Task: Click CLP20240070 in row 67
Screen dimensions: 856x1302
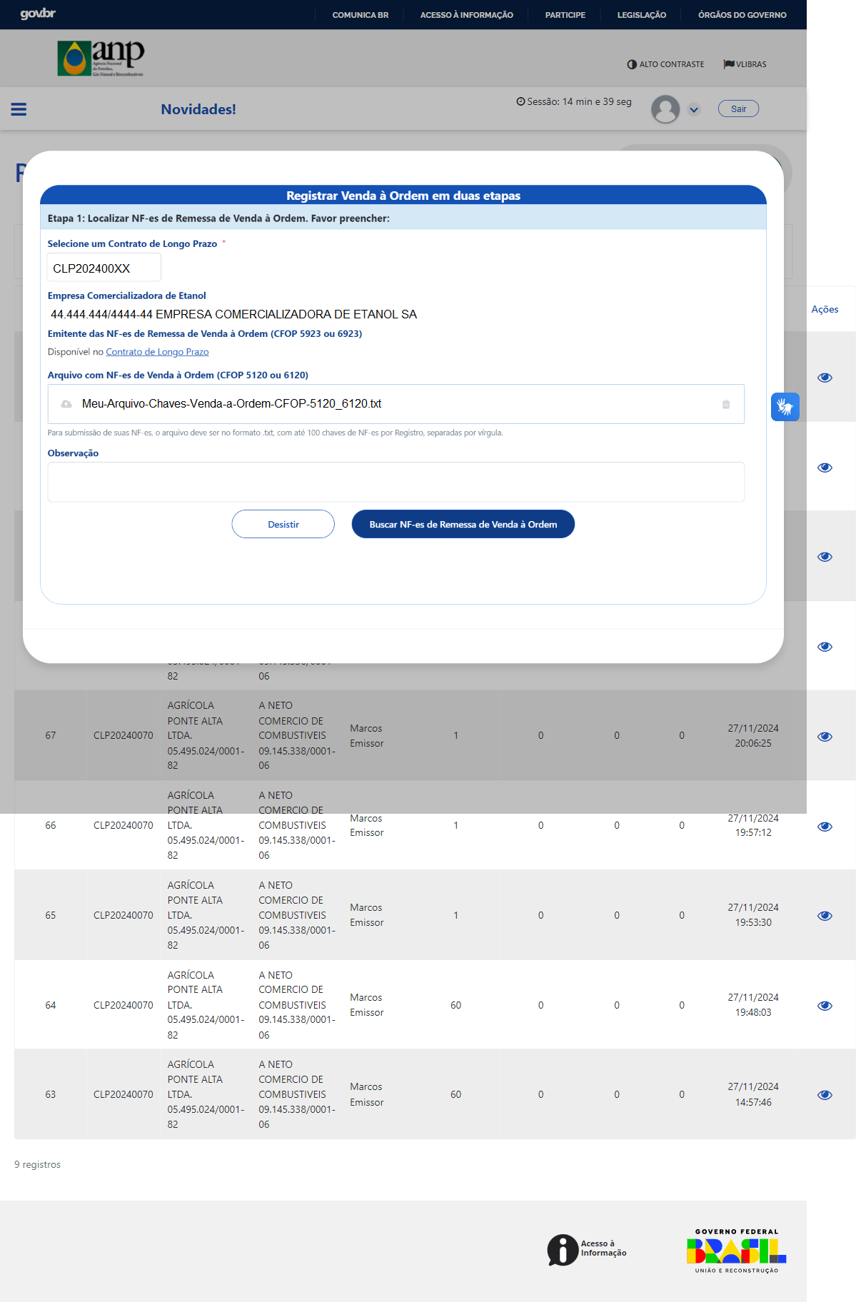Action: (x=124, y=735)
